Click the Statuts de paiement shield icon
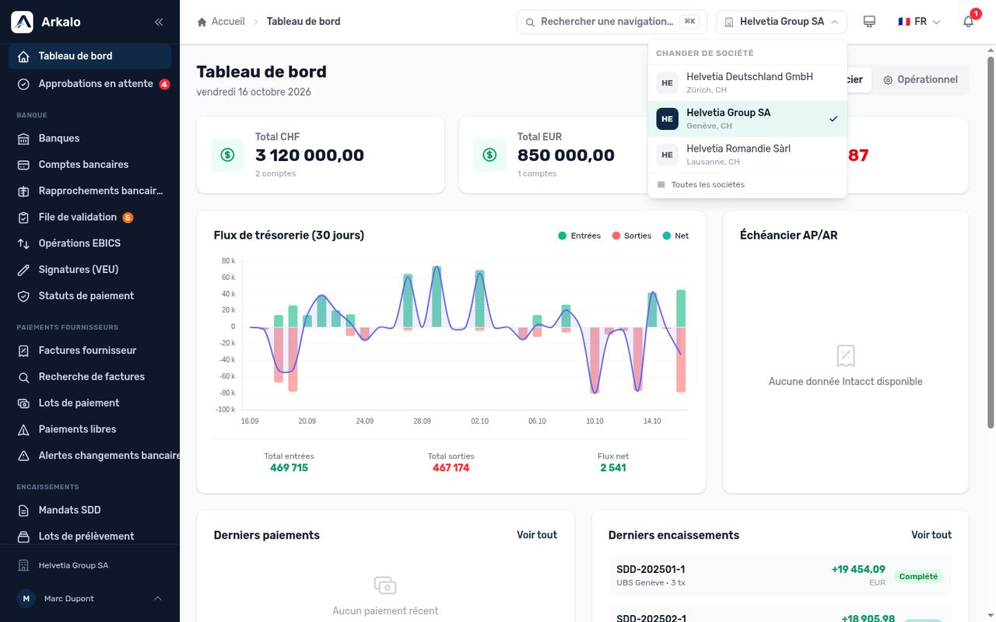The height and width of the screenshot is (622, 996). coord(23,296)
